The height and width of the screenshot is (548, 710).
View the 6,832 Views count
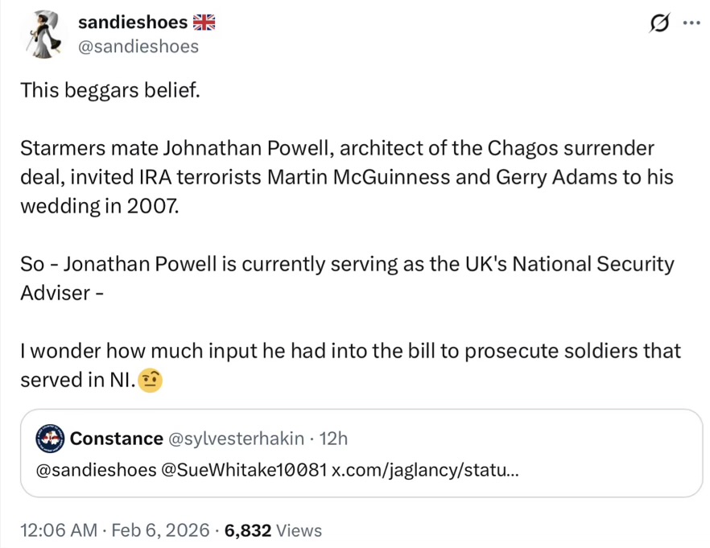click(274, 530)
